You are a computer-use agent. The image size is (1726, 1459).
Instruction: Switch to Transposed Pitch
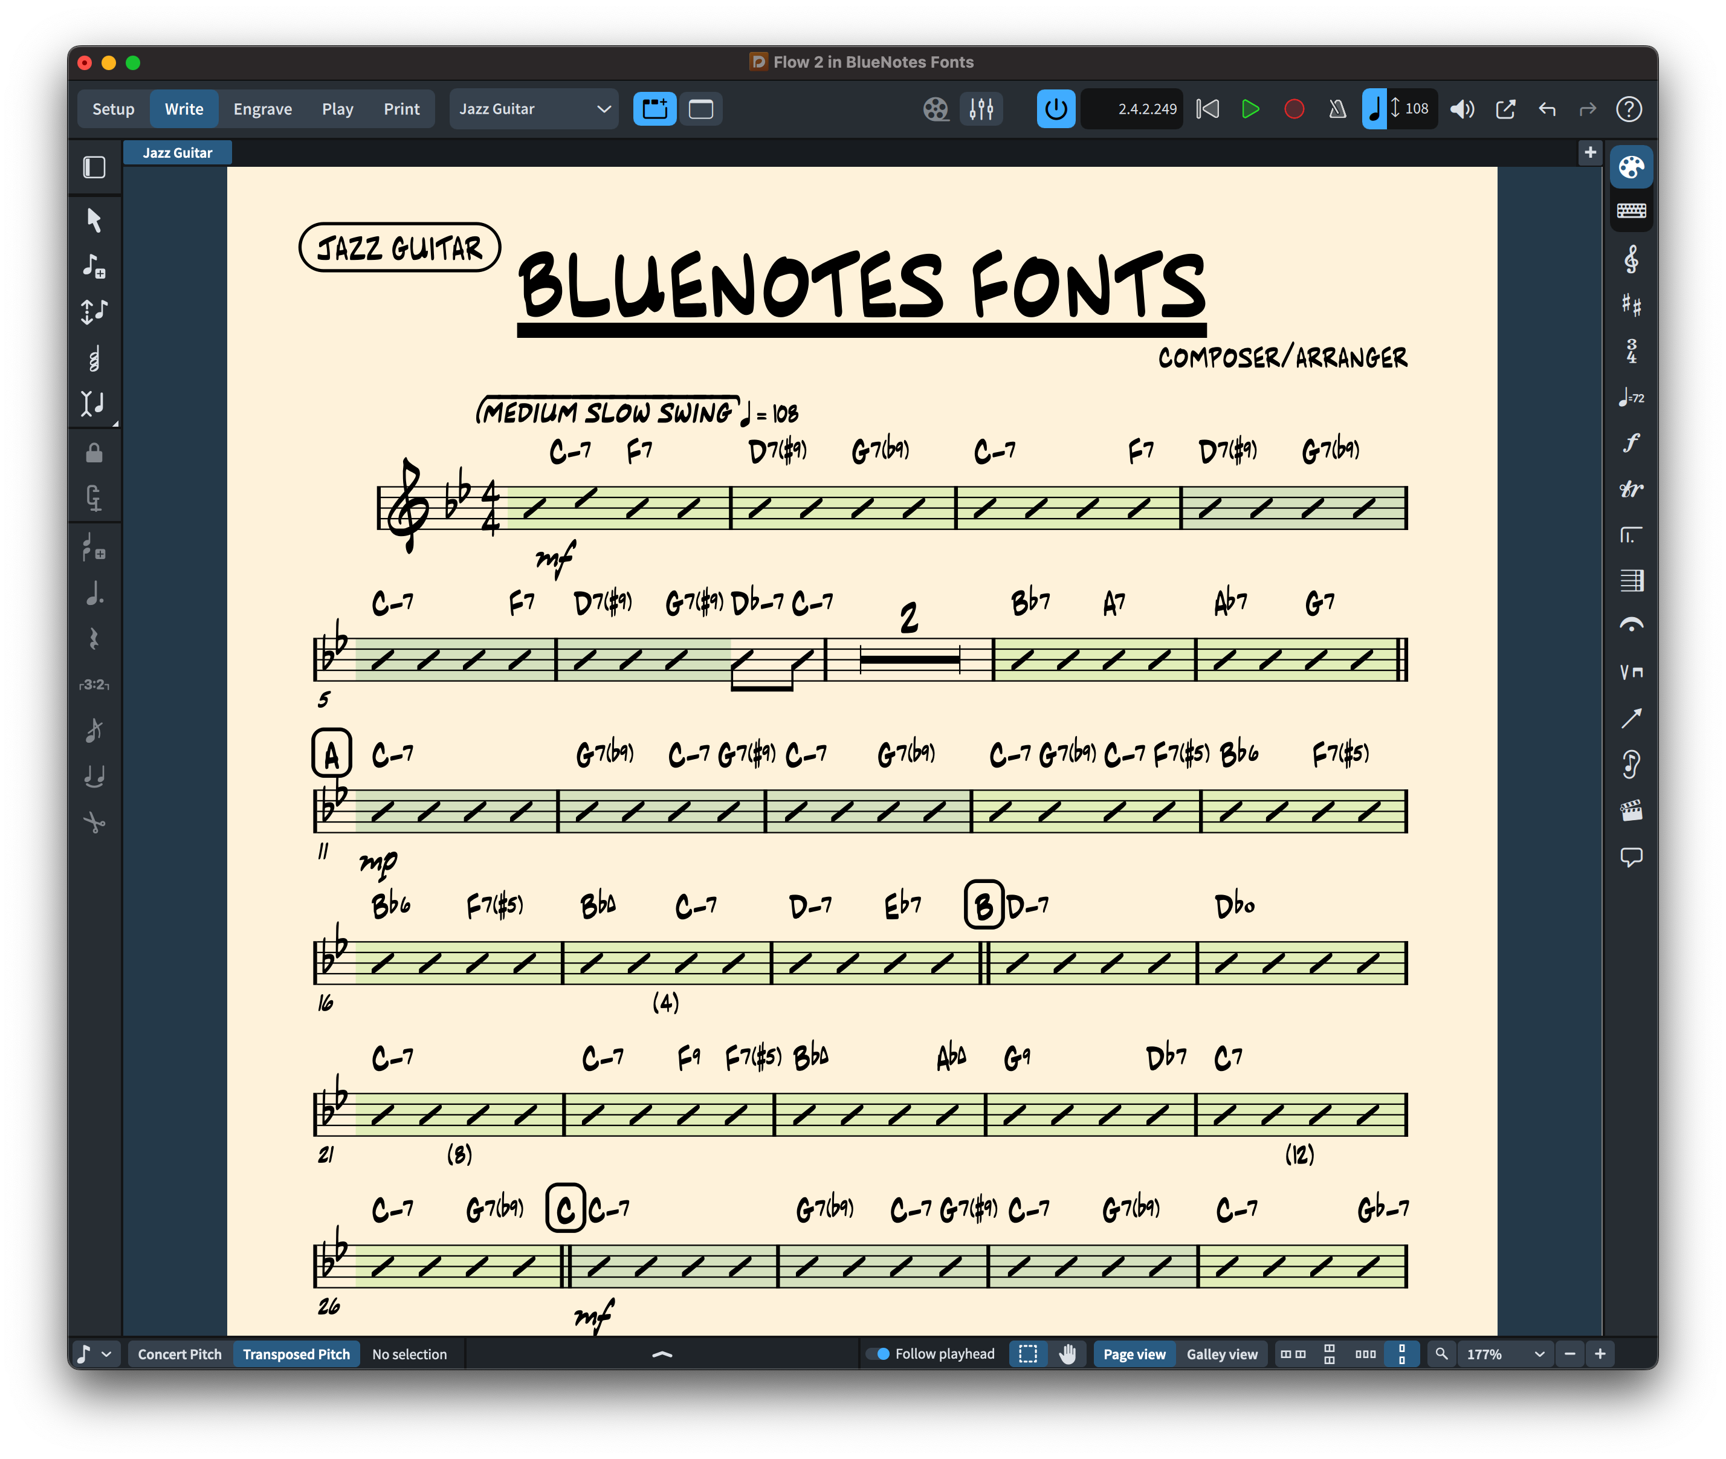point(296,1354)
